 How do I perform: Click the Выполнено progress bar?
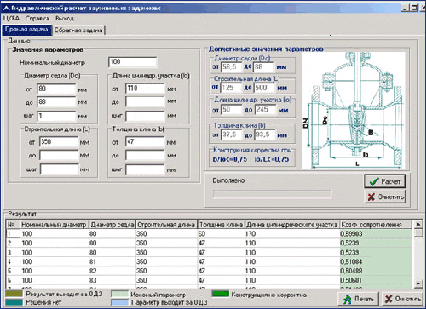click(x=272, y=194)
